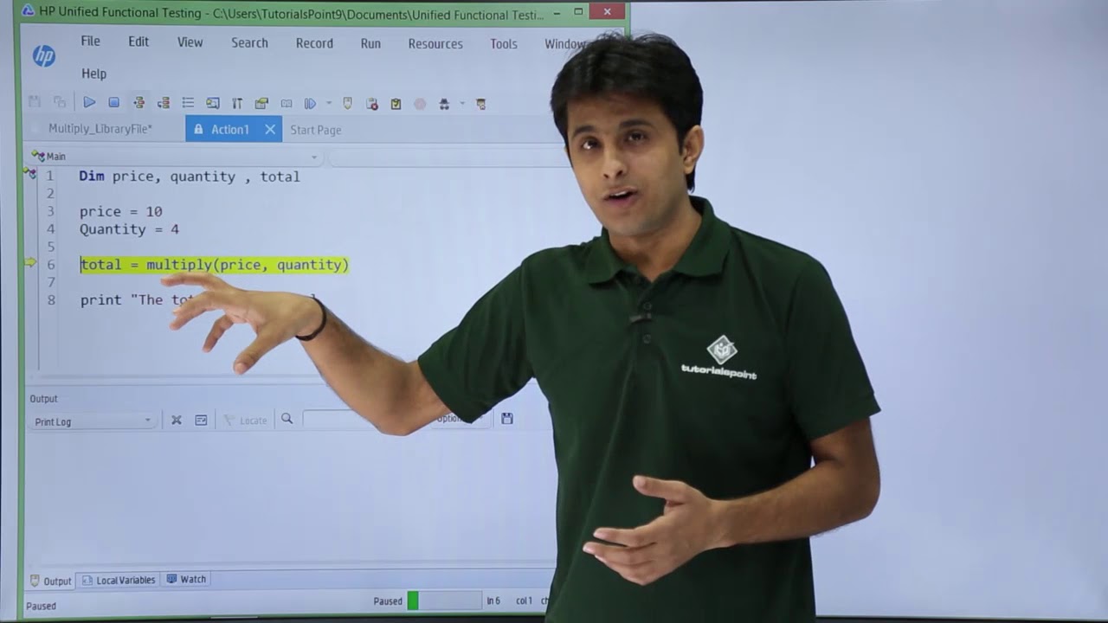Switch to the Watch tab

click(x=186, y=579)
